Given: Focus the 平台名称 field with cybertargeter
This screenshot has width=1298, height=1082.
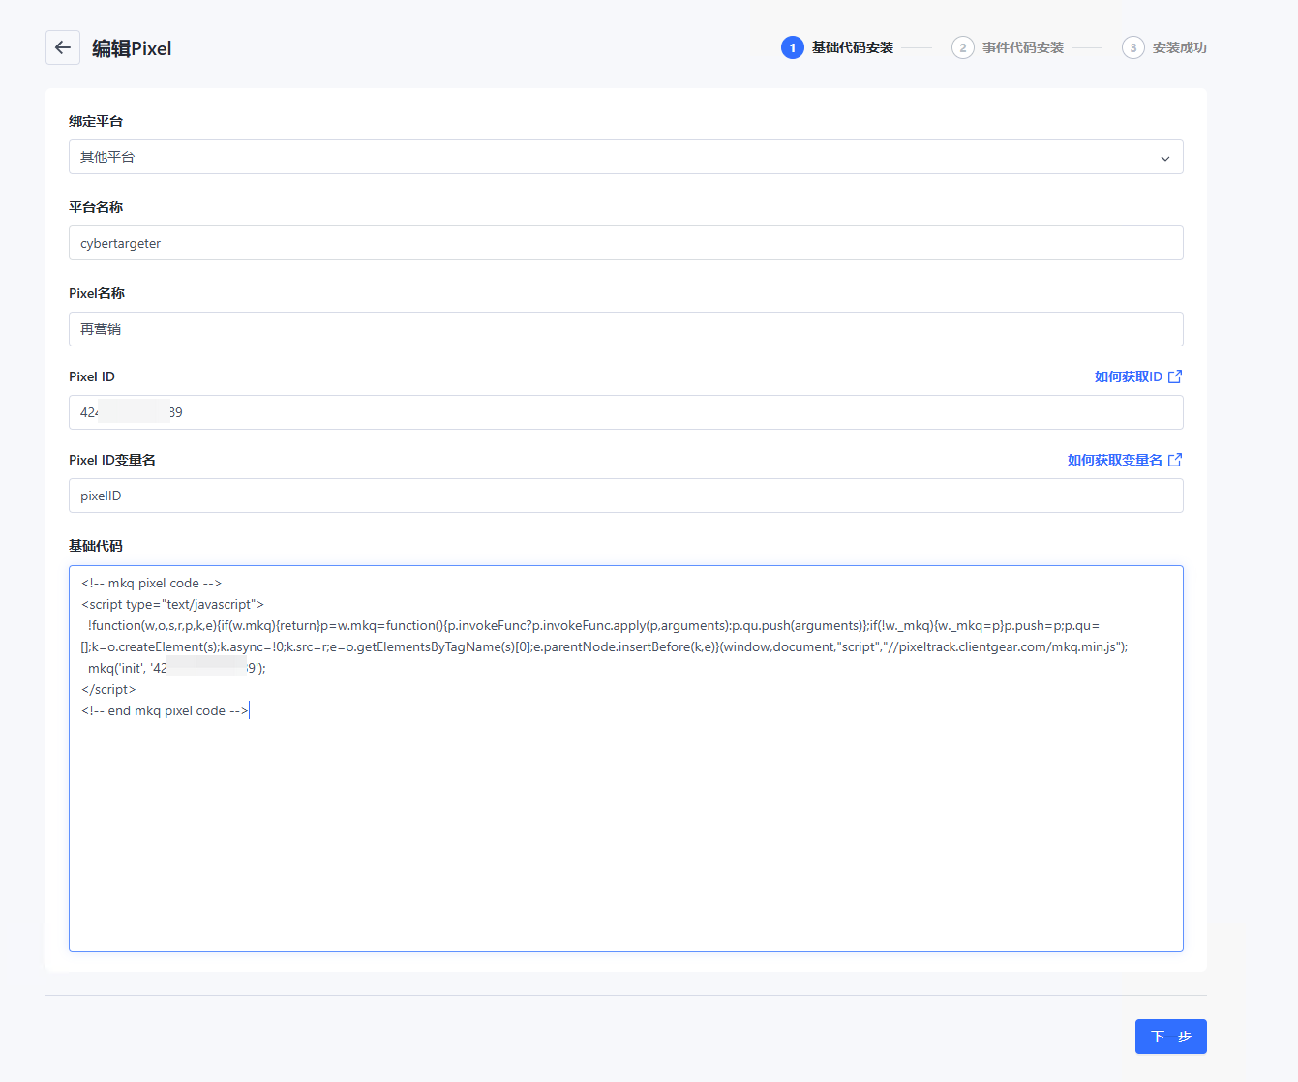Looking at the screenshot, I should point(625,243).
